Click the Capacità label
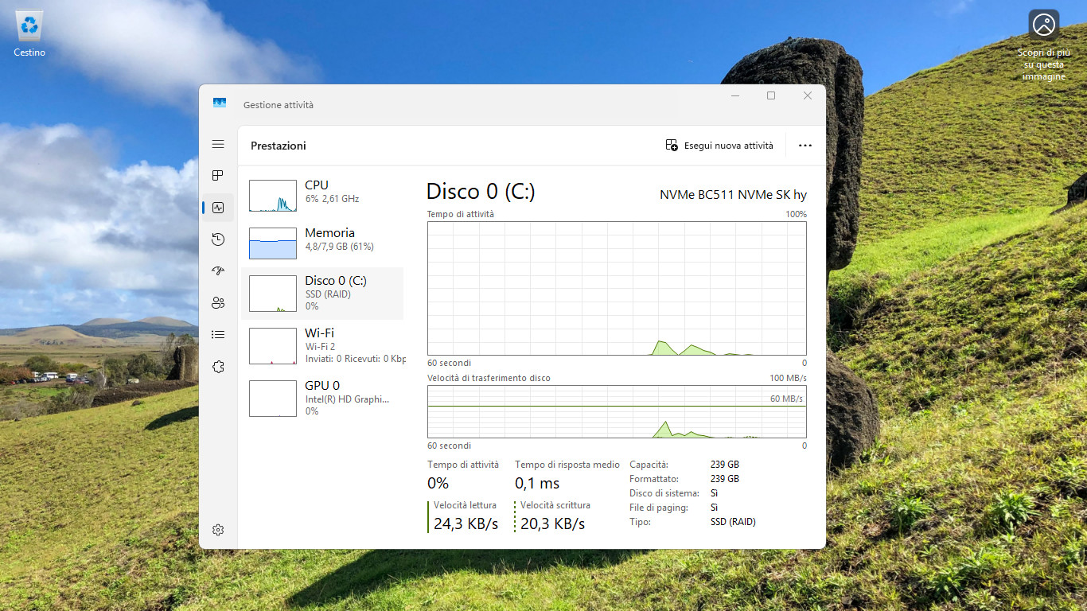 coord(649,465)
